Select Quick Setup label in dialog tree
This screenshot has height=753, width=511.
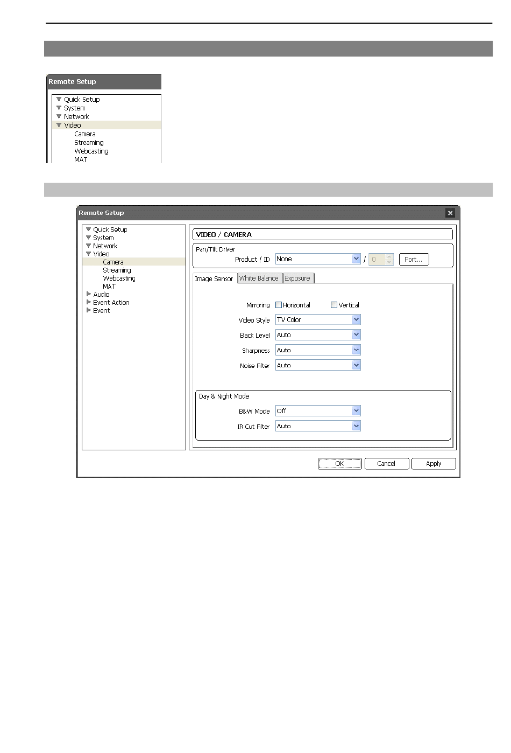pyautogui.click(x=110, y=229)
